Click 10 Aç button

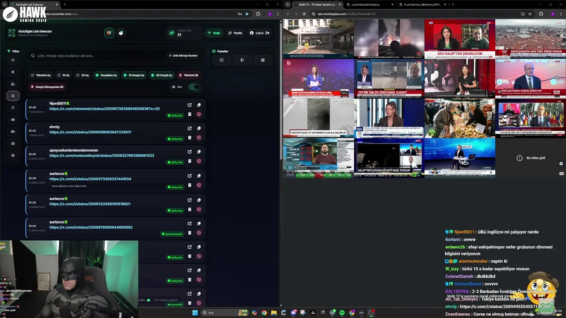pos(63,75)
